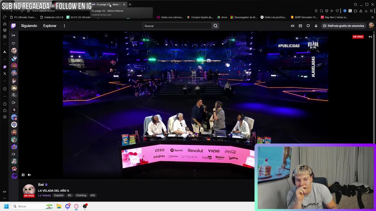The width and height of the screenshot is (376, 211).
Task: Open the Twitch home logo
Action: pyautogui.click(x=13, y=26)
